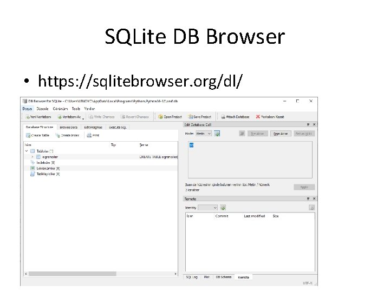
Task: Open the Dosya menu
Action: tap(27, 109)
